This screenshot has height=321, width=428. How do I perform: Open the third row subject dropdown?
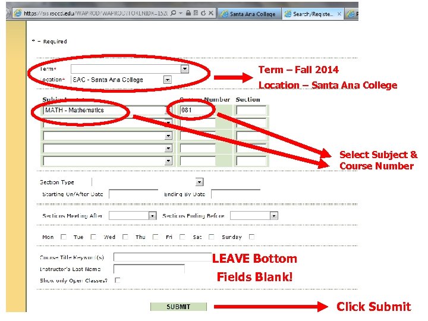(x=168, y=136)
